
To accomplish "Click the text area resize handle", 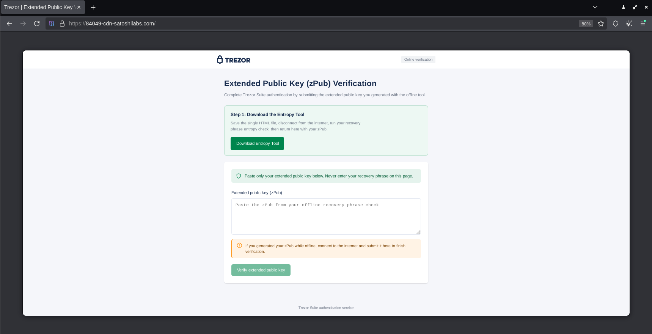I will pos(418,232).
